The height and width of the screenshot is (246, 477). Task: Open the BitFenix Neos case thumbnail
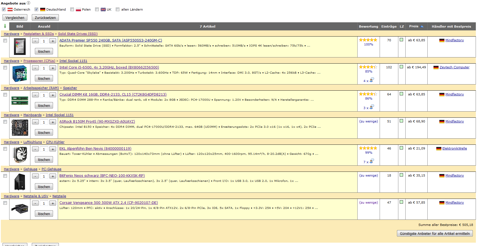coord(20,182)
